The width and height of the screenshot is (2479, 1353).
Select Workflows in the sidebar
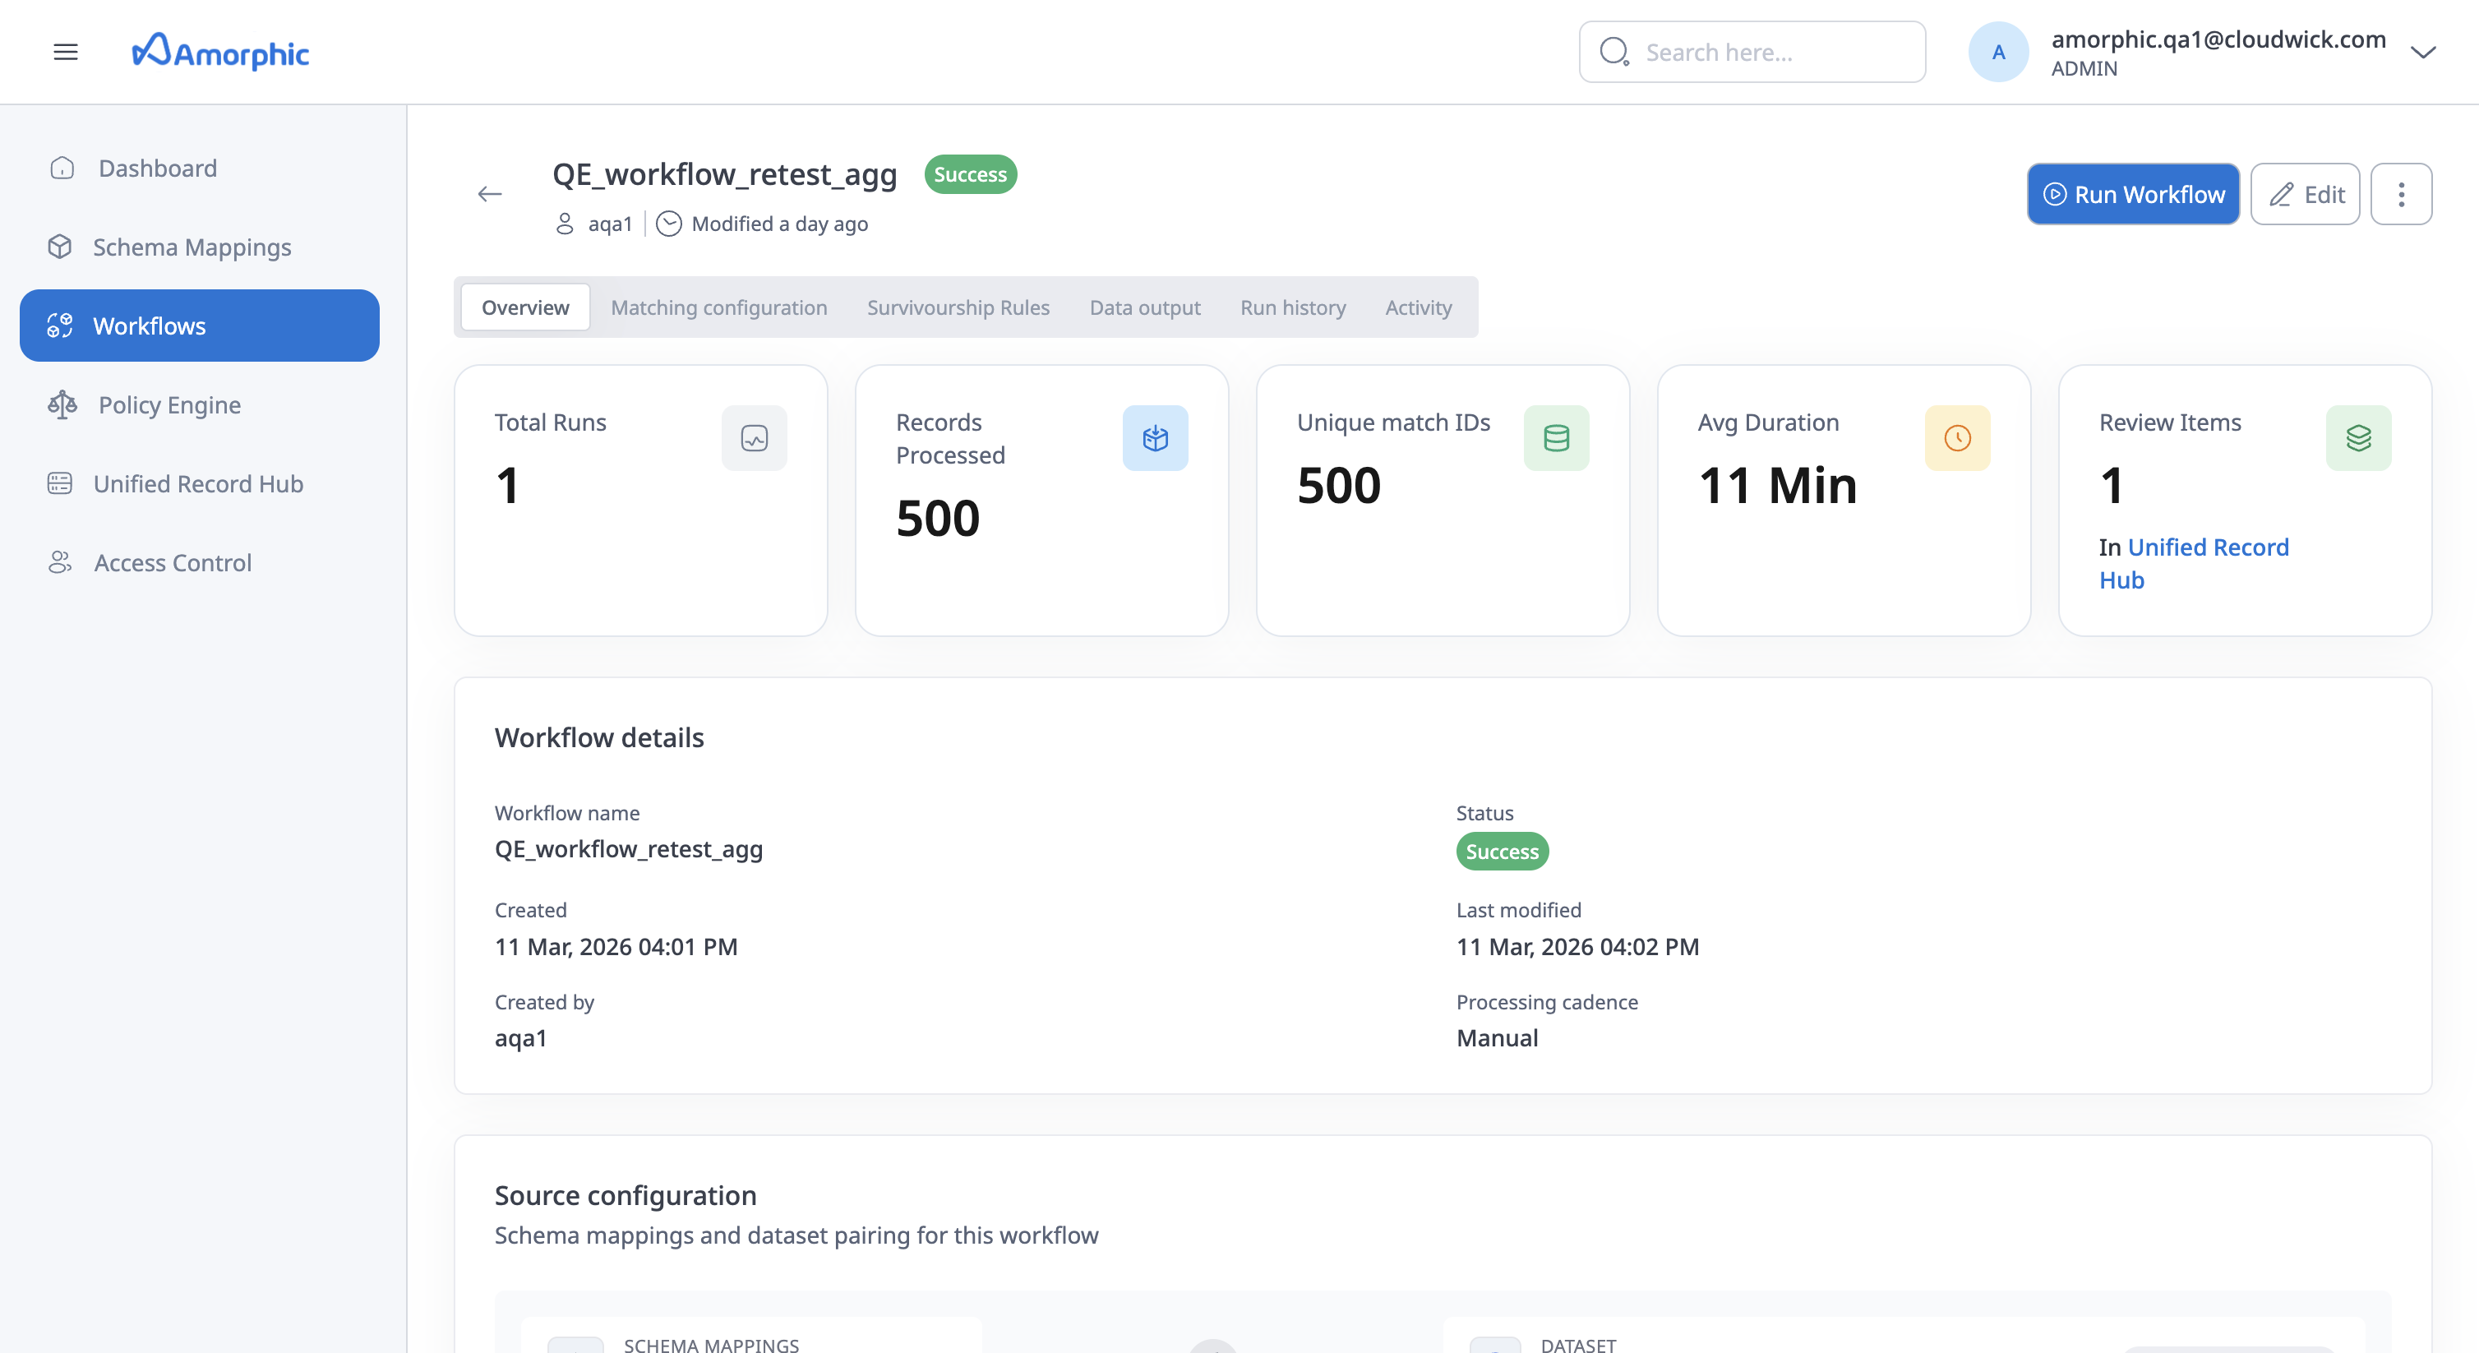point(199,326)
